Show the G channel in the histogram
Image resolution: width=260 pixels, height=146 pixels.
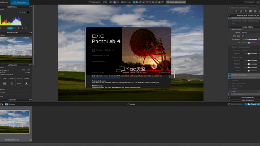18,28
